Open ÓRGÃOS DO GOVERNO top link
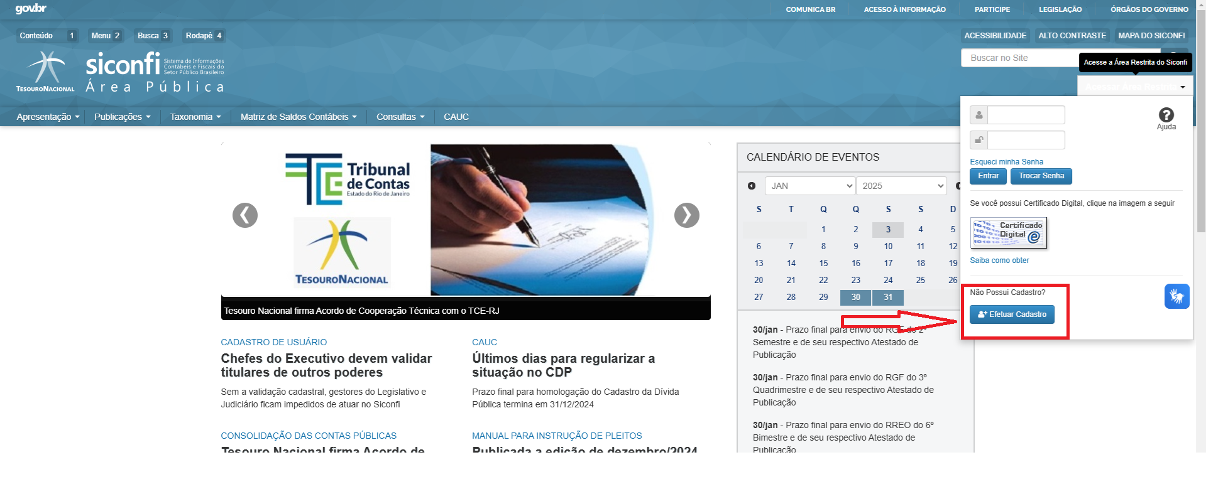Image resolution: width=1206 pixels, height=499 pixels. click(1149, 9)
